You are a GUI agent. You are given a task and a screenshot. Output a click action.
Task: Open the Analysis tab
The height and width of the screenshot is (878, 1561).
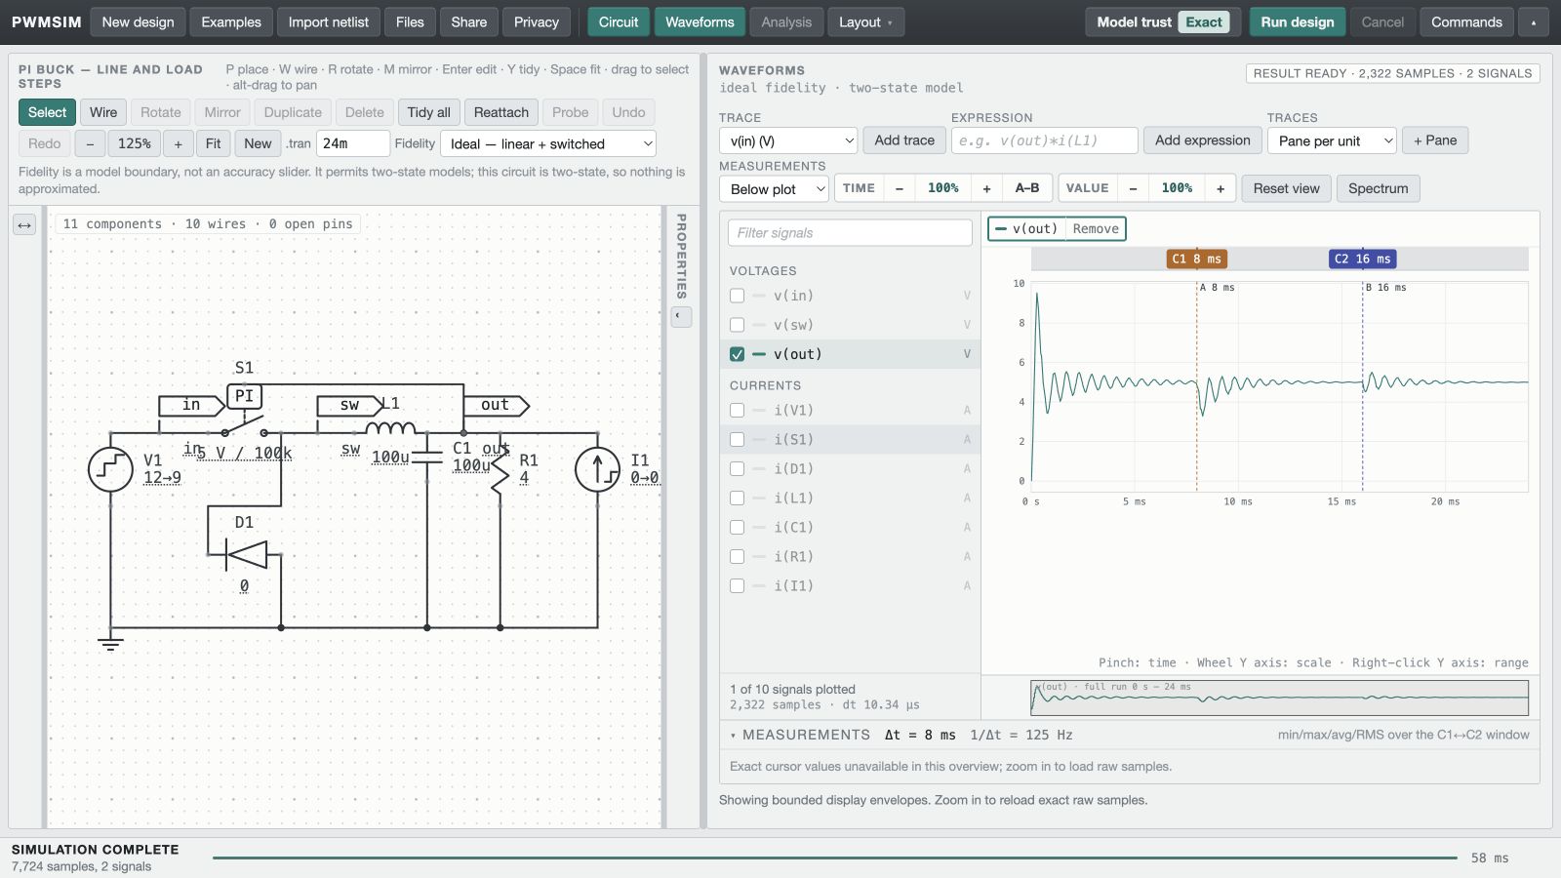coord(786,22)
